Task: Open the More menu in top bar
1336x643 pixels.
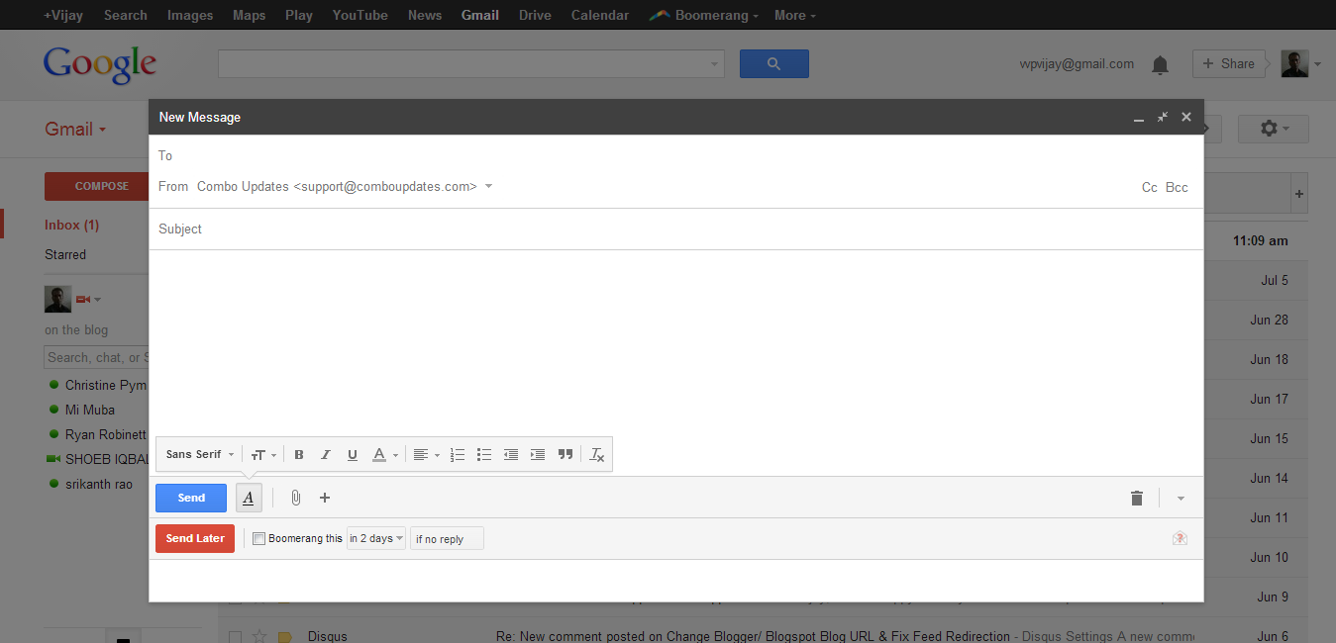Action: [795, 15]
